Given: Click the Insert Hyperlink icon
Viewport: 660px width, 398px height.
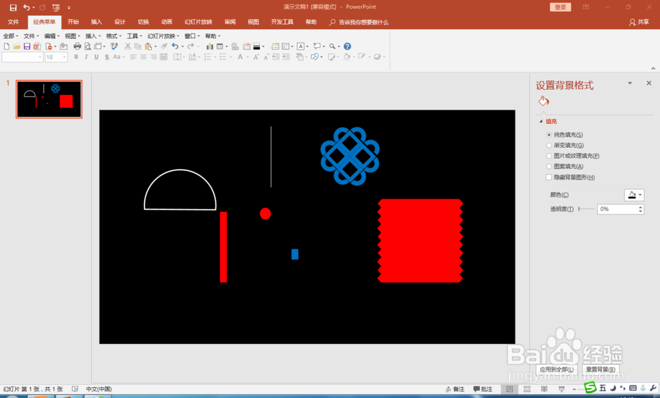Looking at the screenshot, I should tap(235, 46).
